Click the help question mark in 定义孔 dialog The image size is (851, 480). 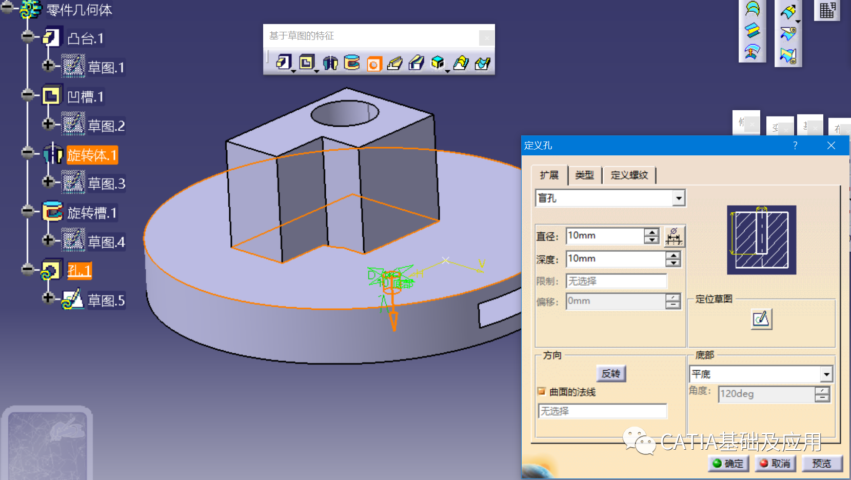click(x=795, y=146)
